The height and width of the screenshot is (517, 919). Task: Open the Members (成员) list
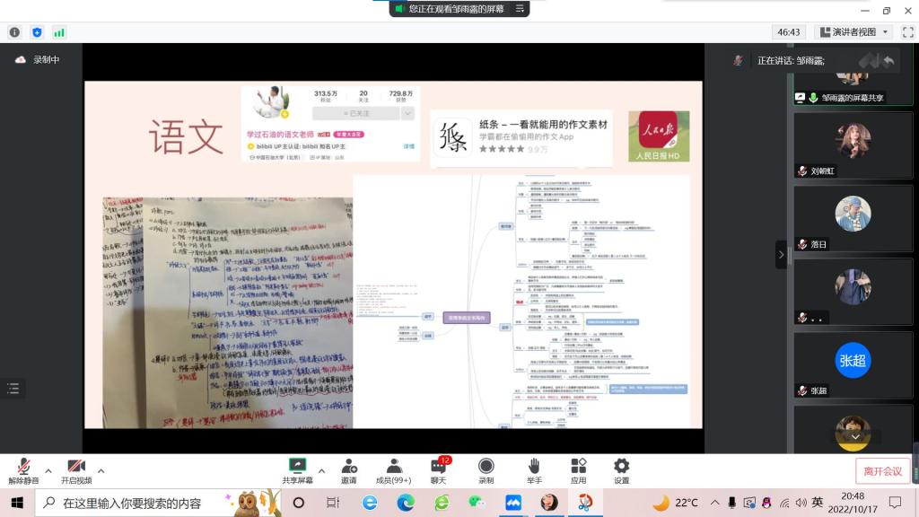394,470
